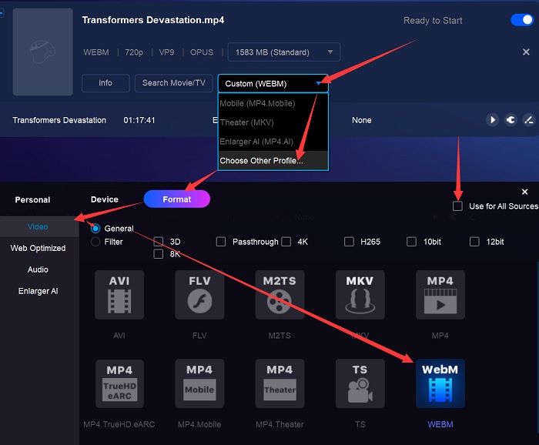Click the VP9 codec label
Image resolution: width=539 pixels, height=445 pixels.
tap(166, 52)
